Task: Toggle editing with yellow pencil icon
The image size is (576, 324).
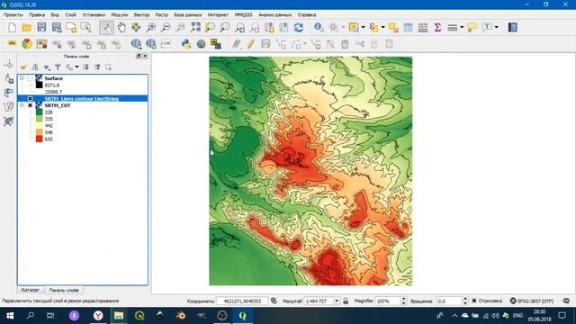Action: point(251,44)
